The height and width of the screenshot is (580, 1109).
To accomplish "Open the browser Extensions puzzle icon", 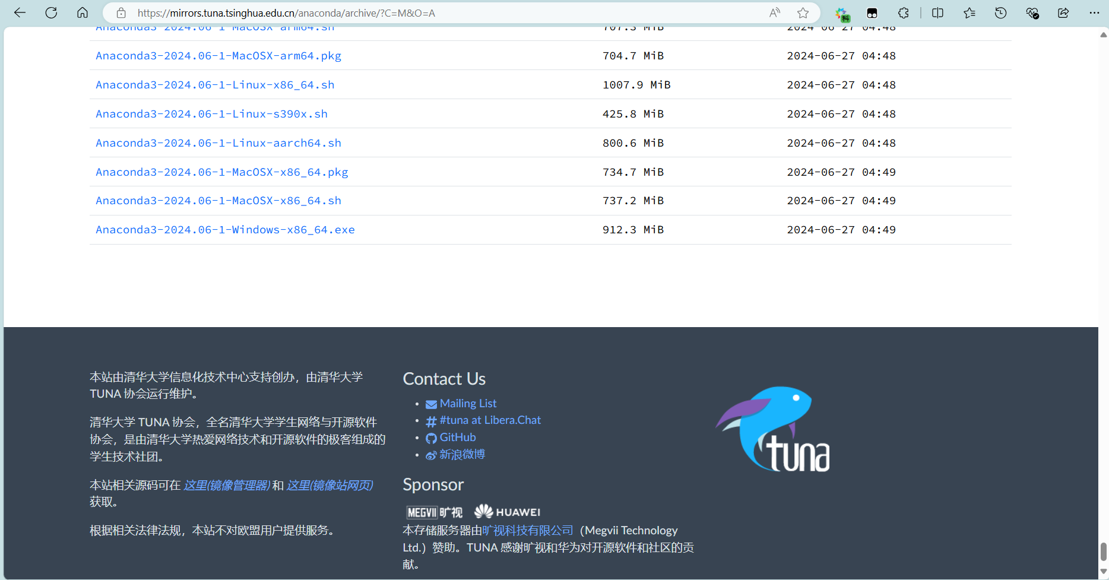I will click(903, 13).
